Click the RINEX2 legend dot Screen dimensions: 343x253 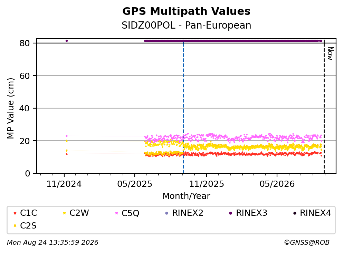[x=167, y=213]
